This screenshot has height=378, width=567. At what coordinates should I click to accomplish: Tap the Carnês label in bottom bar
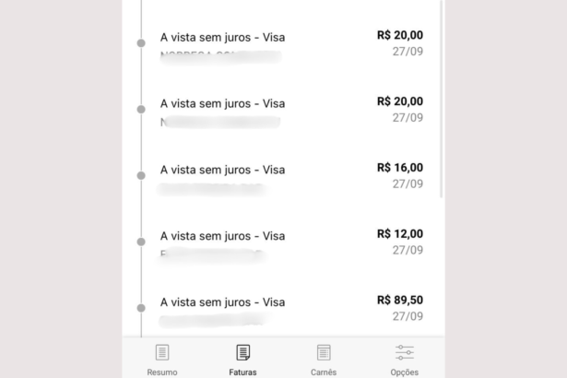point(324,372)
